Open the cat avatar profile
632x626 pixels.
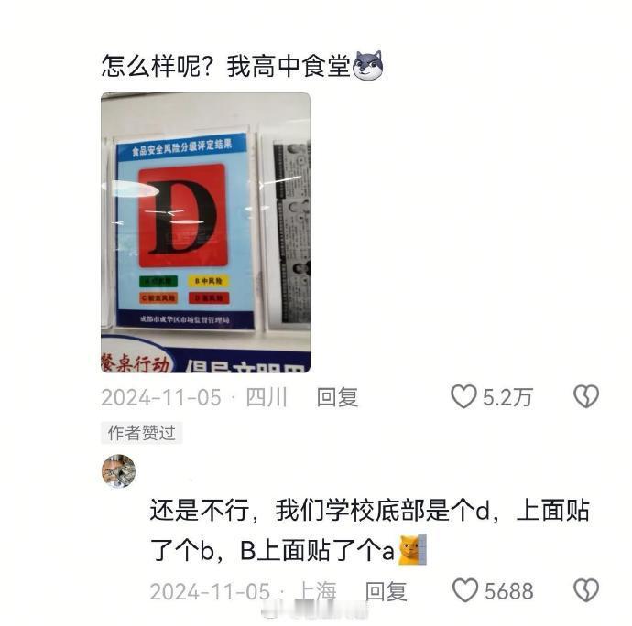(118, 471)
